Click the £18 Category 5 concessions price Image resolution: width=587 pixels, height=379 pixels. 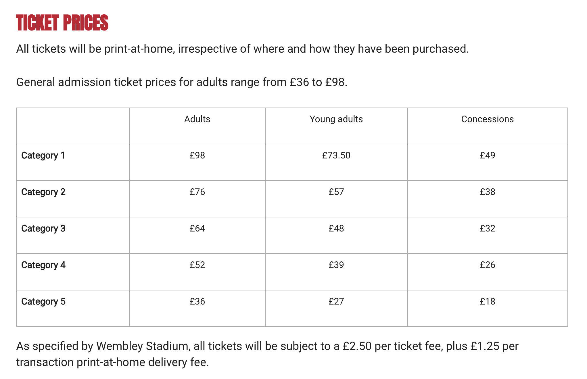click(x=487, y=301)
